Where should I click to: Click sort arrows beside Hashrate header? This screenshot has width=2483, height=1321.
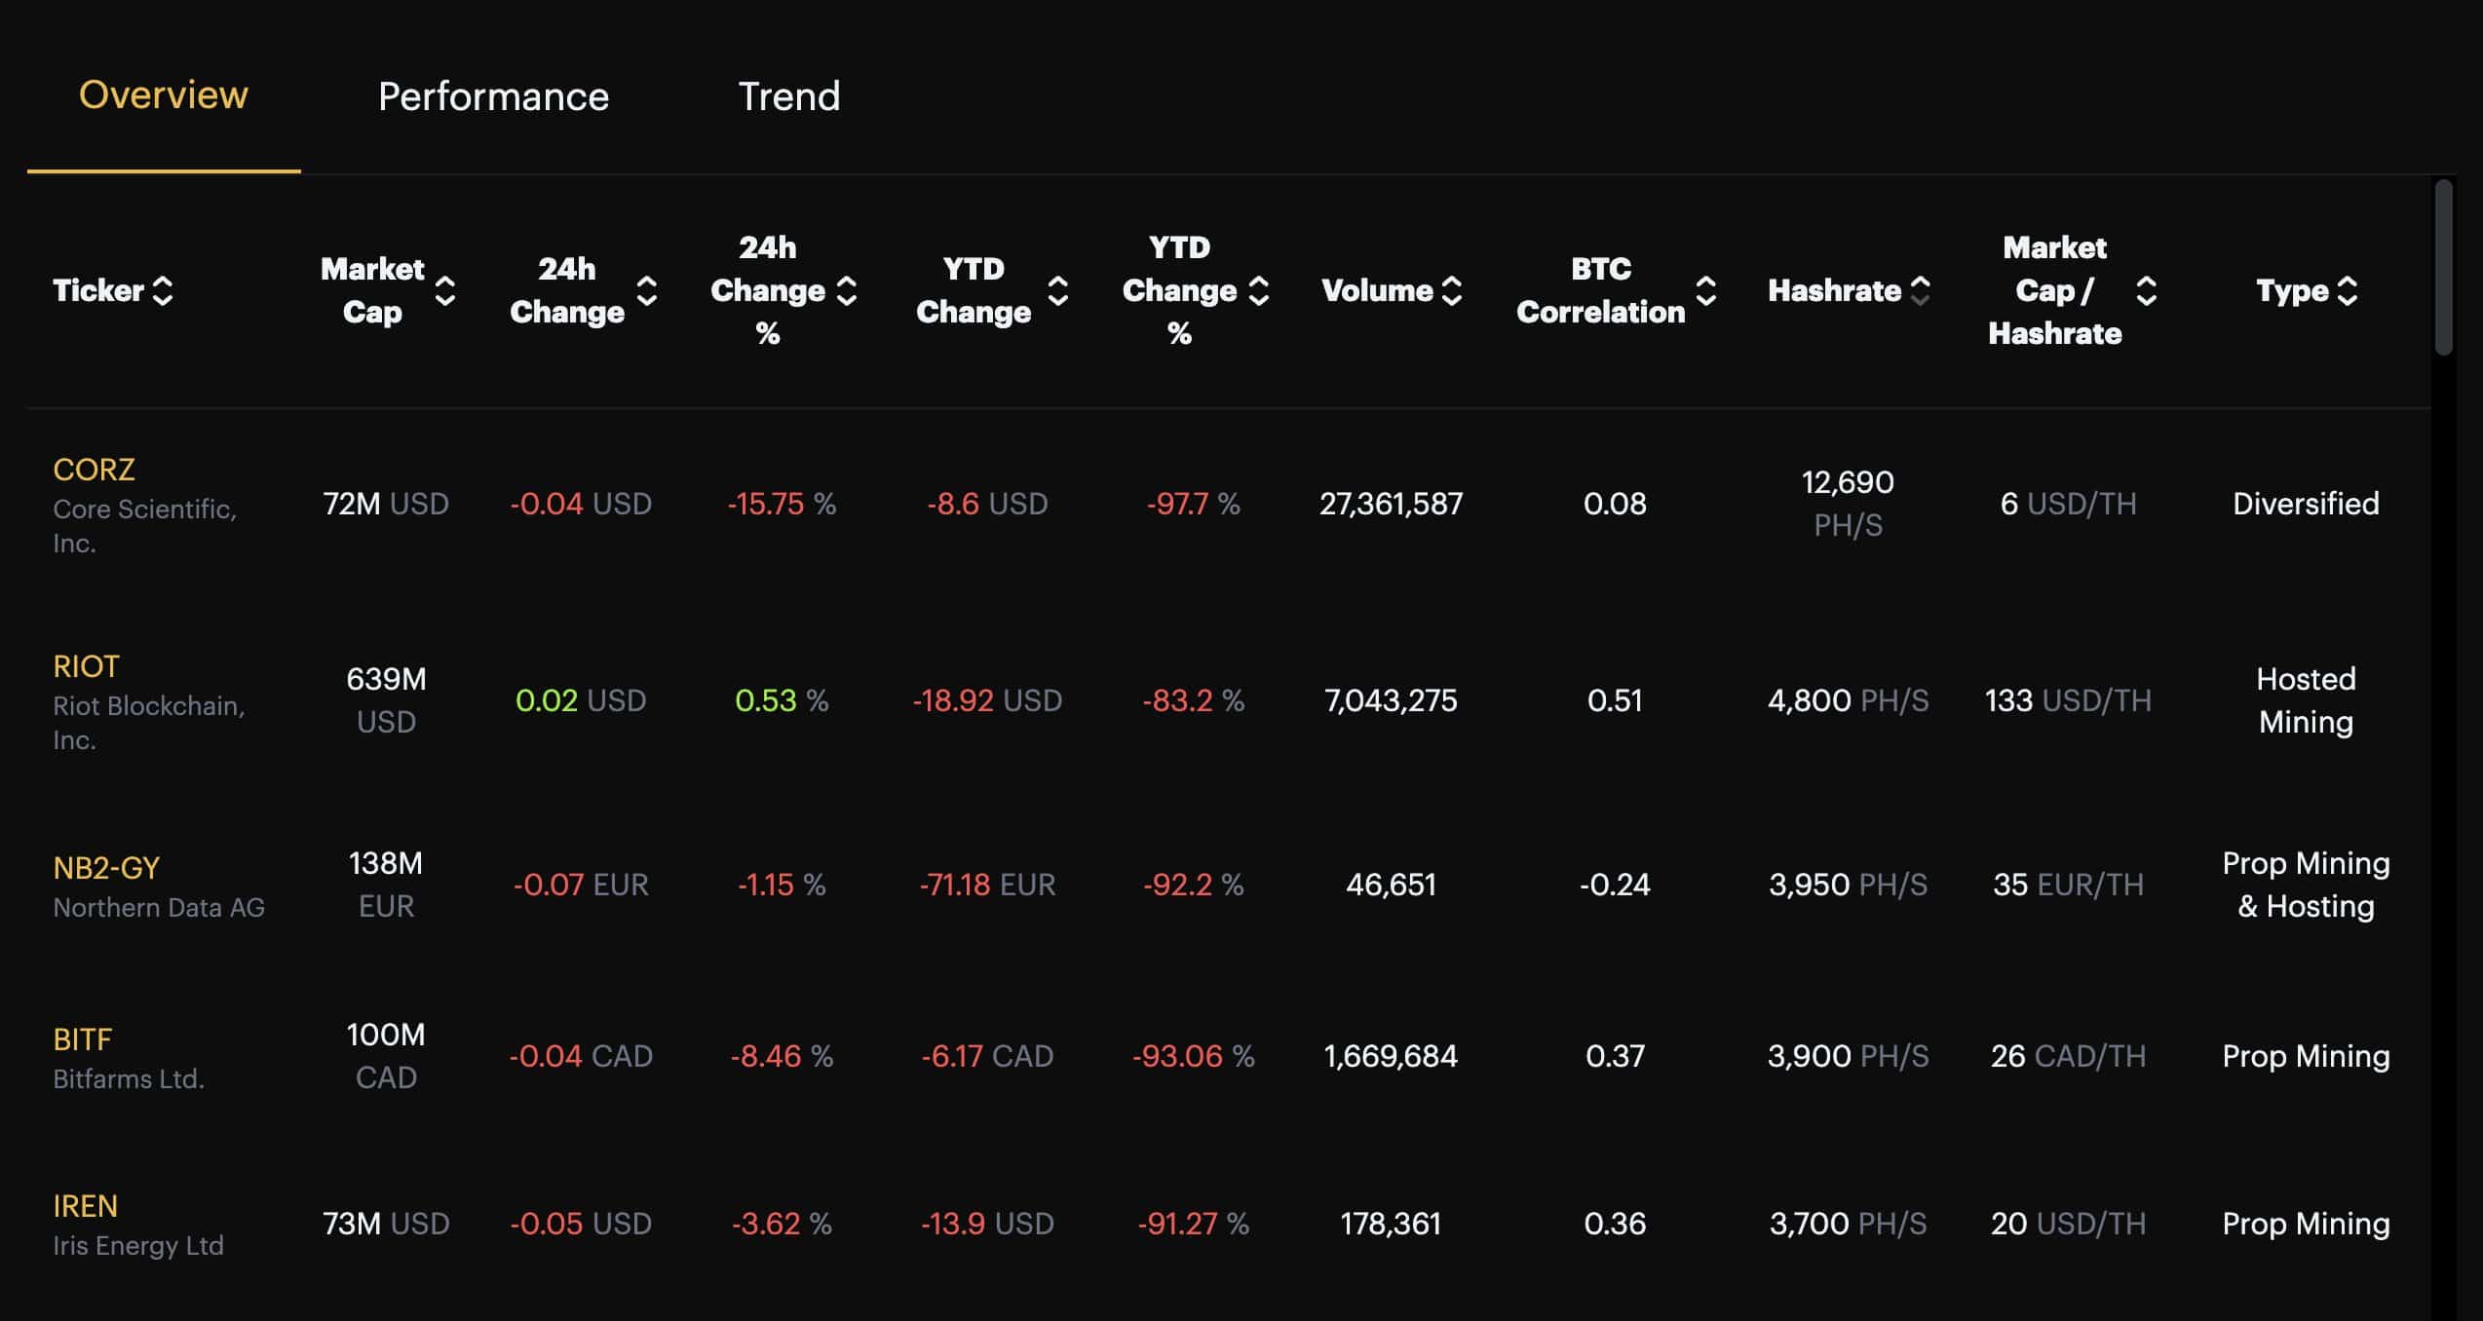point(1920,290)
